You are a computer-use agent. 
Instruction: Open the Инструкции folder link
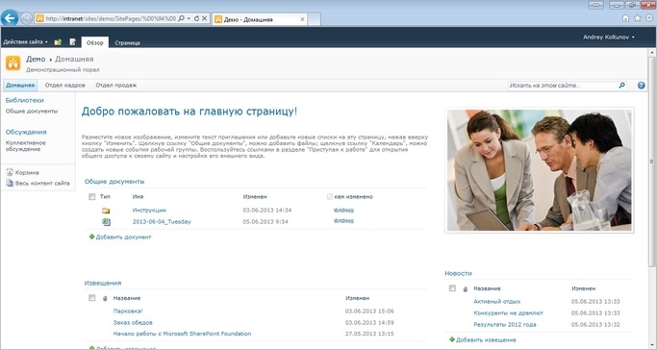point(149,211)
